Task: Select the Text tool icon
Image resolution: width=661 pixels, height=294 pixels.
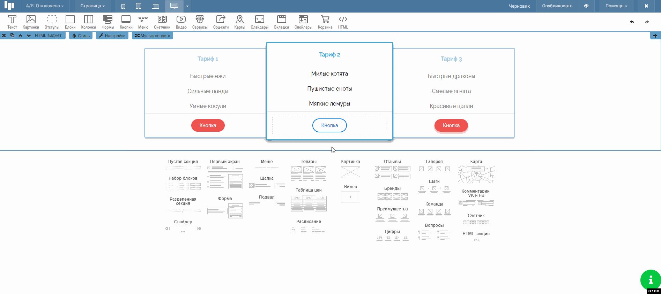Action: pos(12,22)
